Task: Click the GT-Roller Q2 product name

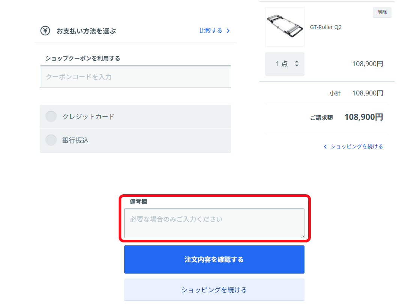Action: 326,27
